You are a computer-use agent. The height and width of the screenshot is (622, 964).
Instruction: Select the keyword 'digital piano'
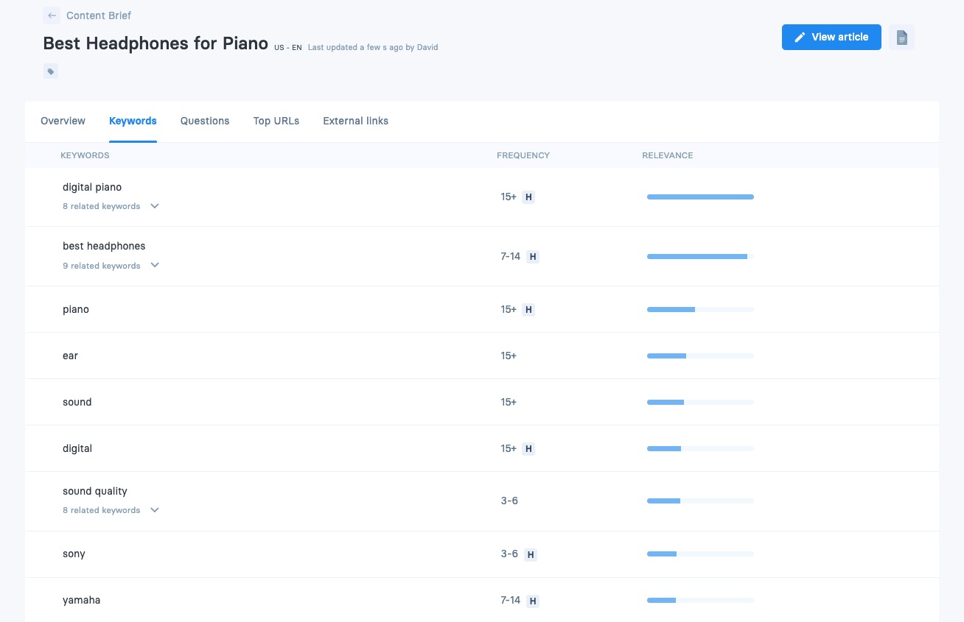[92, 187]
